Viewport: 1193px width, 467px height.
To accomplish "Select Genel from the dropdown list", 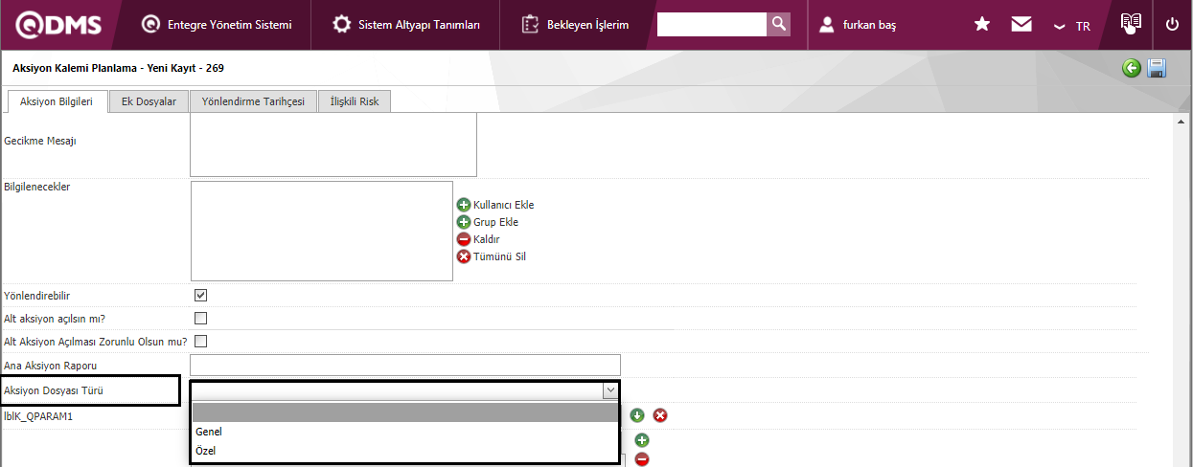I will pos(405,432).
